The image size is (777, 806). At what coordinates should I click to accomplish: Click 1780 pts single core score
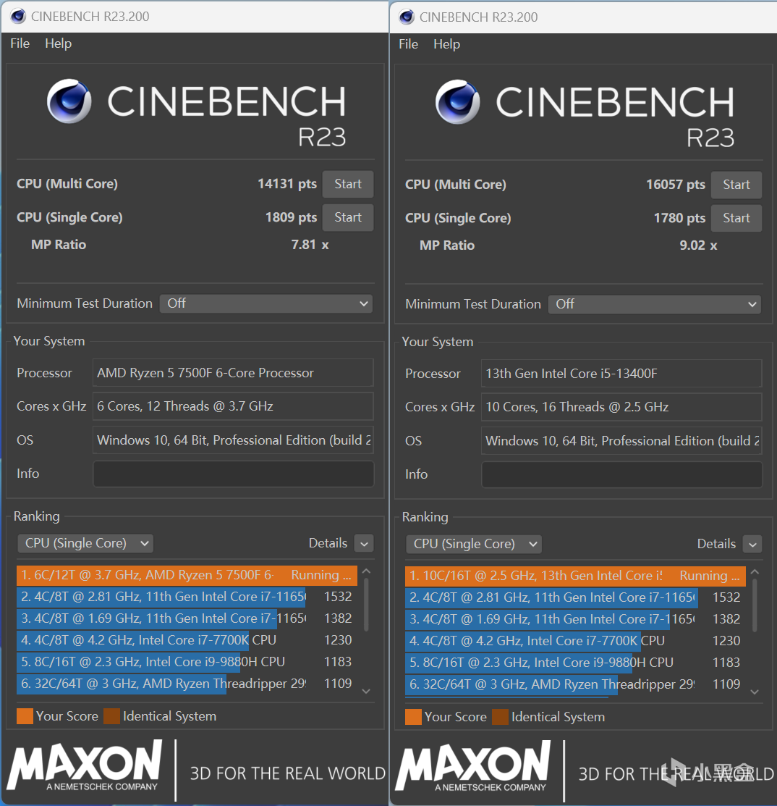tap(679, 217)
